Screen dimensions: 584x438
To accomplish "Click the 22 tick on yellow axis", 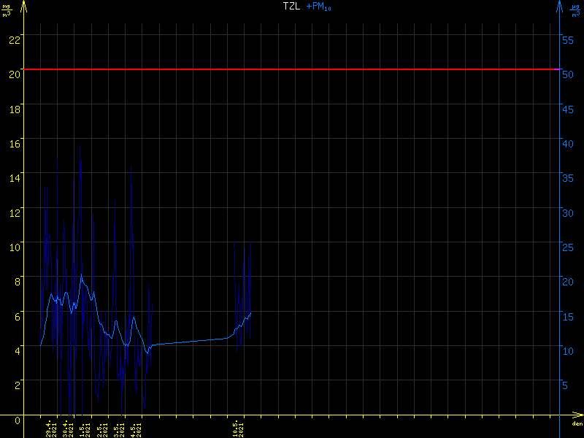I will coord(14,39).
